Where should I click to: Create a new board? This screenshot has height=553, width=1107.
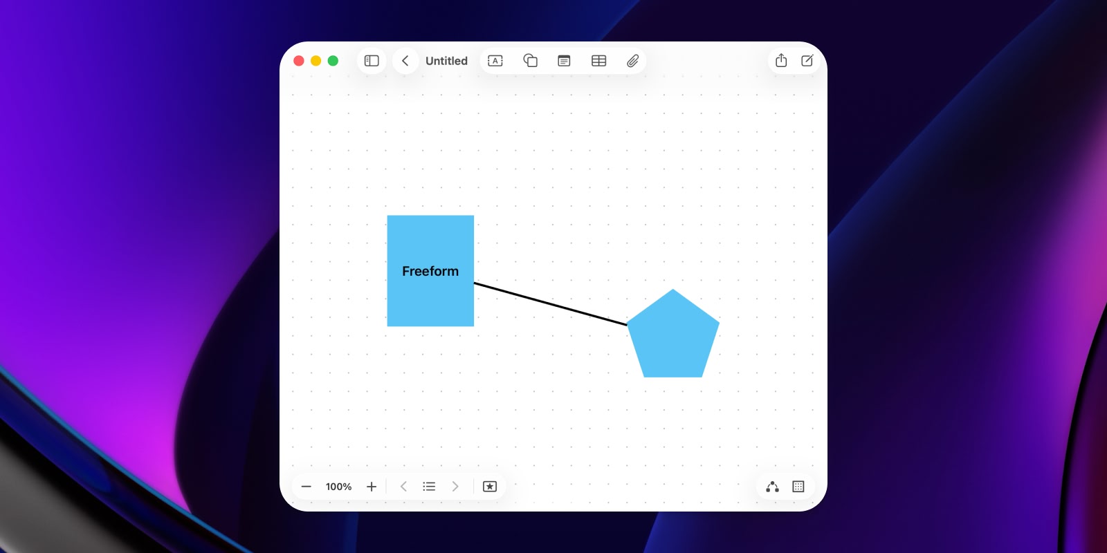[807, 61]
